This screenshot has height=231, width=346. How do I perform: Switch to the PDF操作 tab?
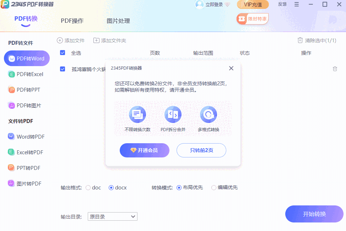pos(72,21)
